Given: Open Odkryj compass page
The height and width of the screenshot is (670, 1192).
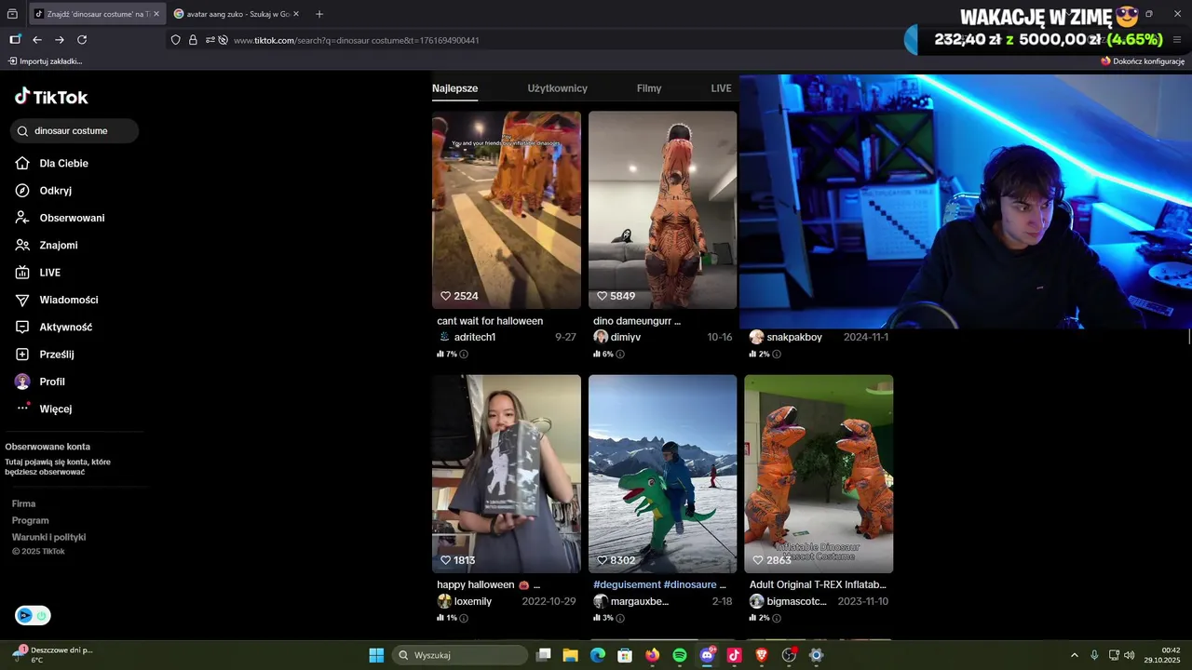Looking at the screenshot, I should [44, 190].
